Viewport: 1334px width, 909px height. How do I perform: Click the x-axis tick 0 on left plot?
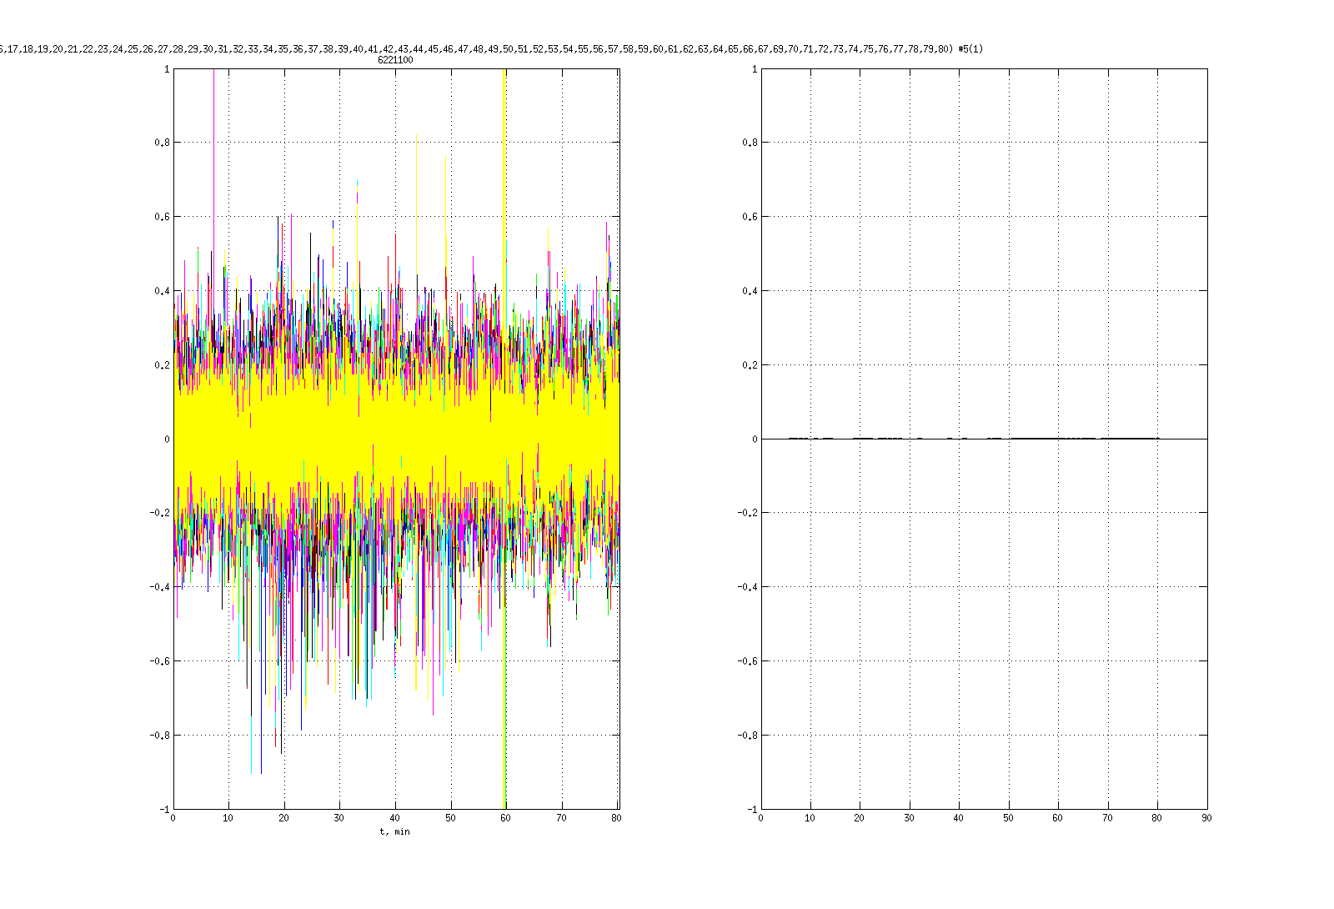coord(173,818)
